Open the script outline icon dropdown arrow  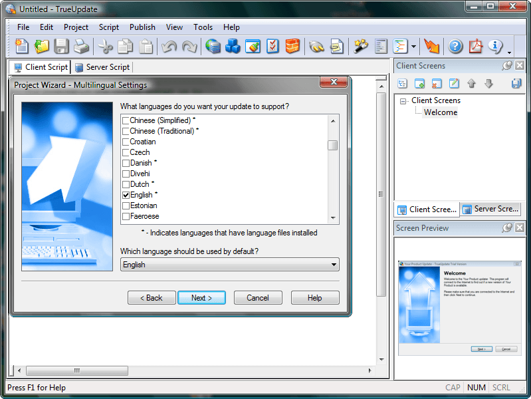413,47
